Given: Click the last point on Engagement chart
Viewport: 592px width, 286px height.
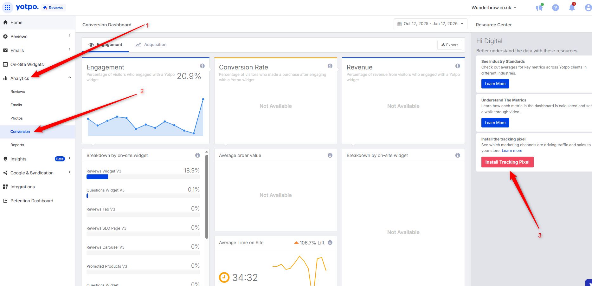Looking at the screenshot, I should [x=203, y=99].
